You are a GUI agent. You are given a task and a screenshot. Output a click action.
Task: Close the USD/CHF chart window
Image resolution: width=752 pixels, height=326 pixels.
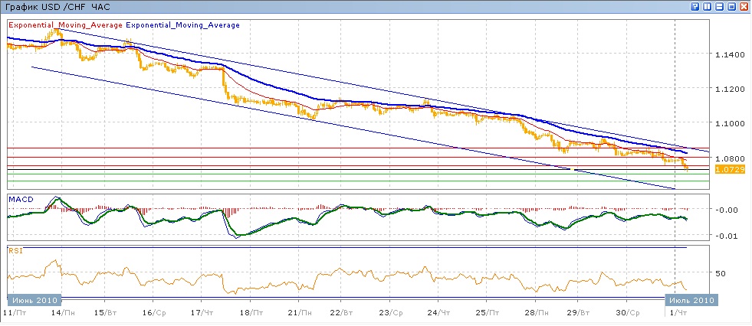click(x=743, y=6)
